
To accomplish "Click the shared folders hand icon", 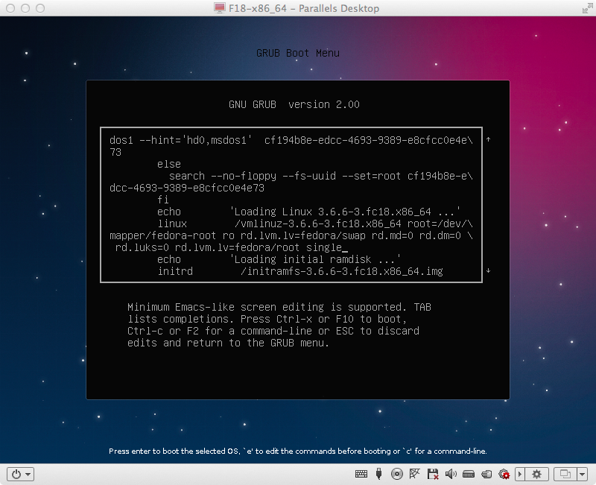I will [486, 474].
